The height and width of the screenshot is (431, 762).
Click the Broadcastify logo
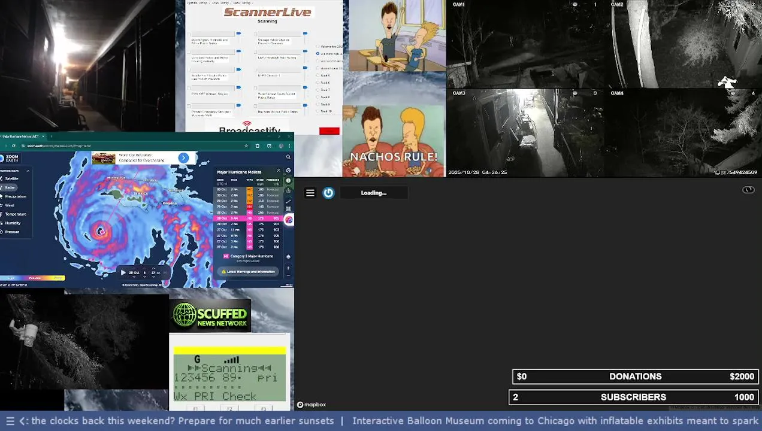click(x=249, y=128)
